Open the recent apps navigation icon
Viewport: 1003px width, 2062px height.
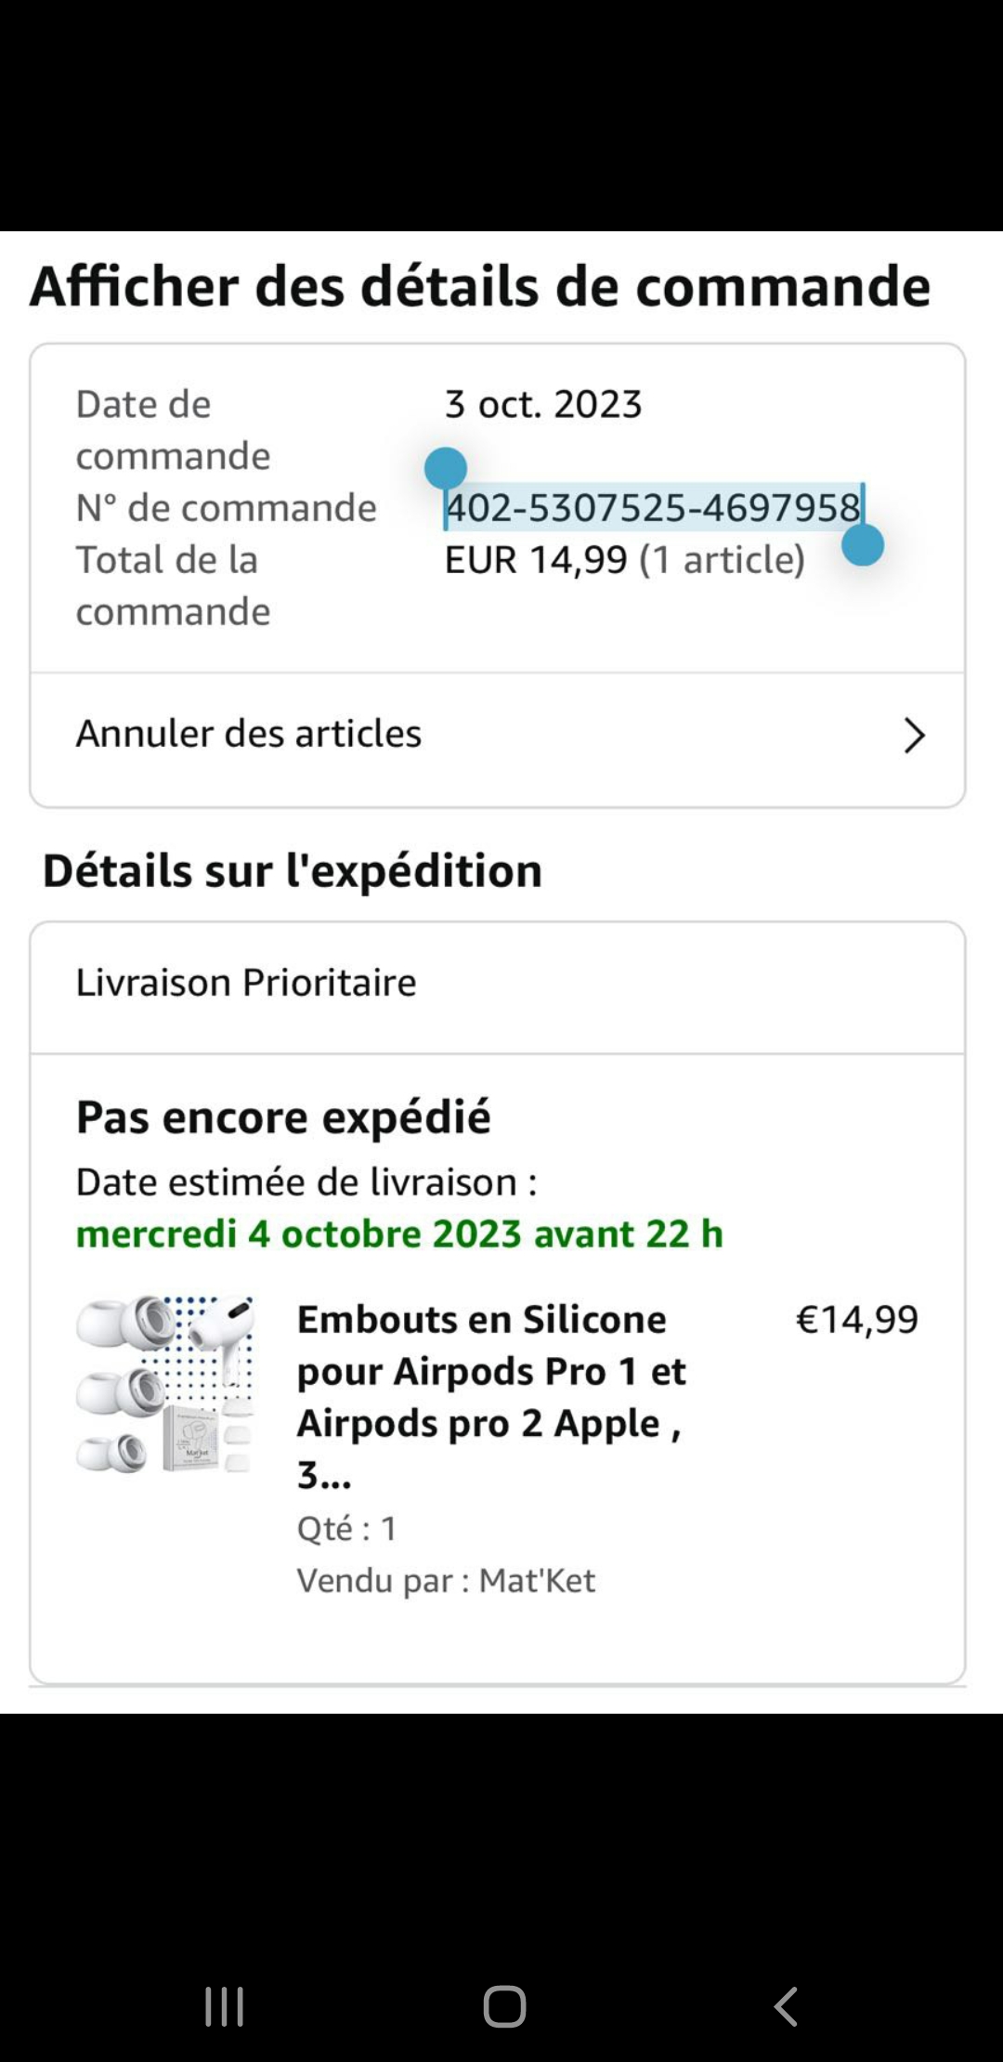tap(224, 2006)
